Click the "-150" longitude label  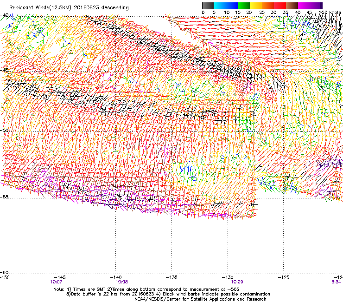5,277
